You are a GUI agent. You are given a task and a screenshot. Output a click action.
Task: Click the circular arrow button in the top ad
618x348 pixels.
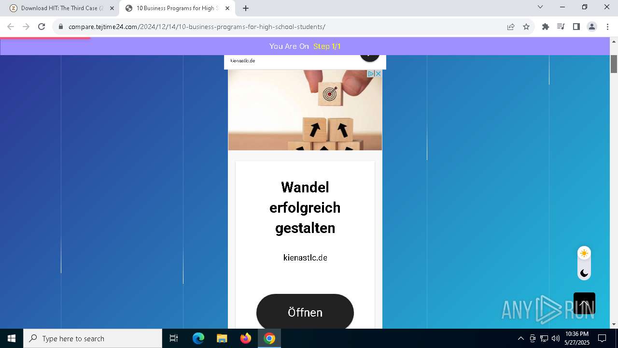coord(370,57)
